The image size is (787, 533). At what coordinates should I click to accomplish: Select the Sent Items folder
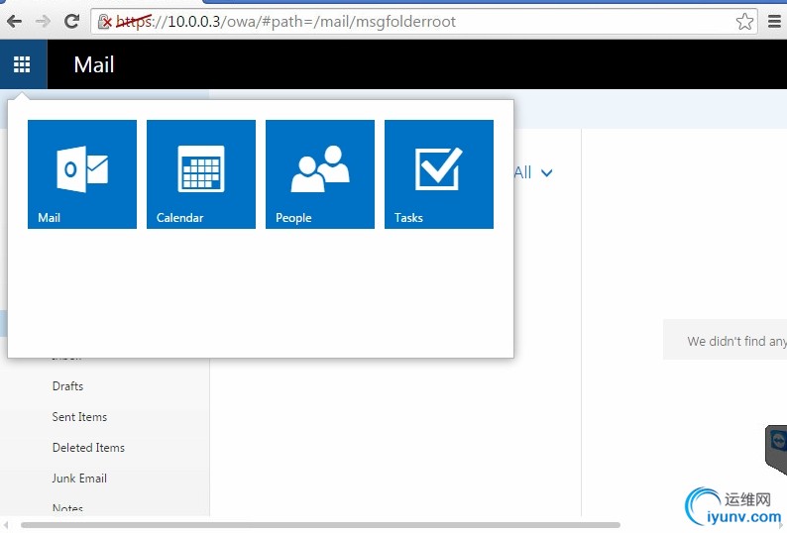pyautogui.click(x=80, y=416)
